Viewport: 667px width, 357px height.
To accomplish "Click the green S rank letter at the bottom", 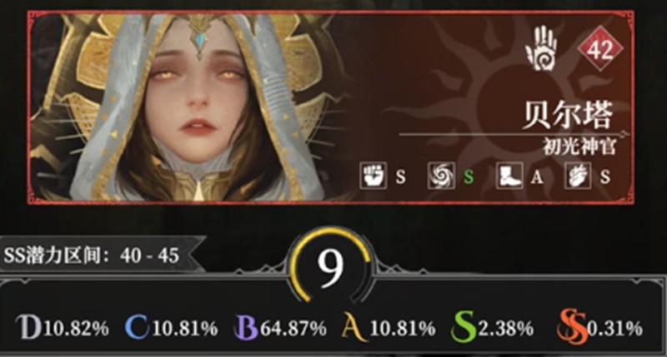I will tap(464, 327).
